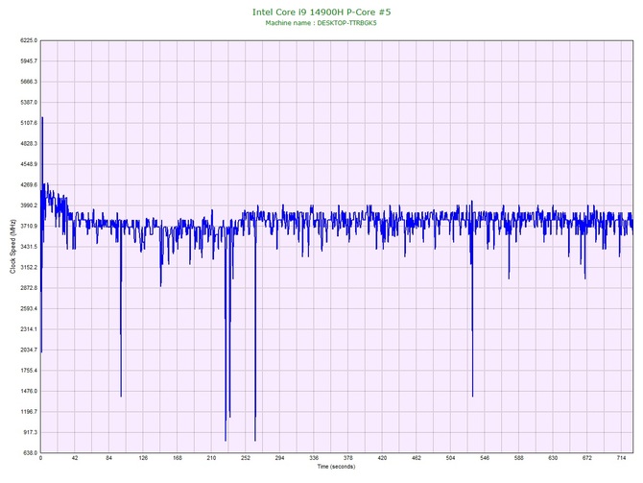The image size is (643, 483).
Task: Click the 4548.9 y-axis value
Action: point(29,164)
